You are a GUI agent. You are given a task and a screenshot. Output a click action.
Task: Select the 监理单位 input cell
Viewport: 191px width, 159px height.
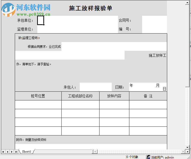[x=78, y=29]
